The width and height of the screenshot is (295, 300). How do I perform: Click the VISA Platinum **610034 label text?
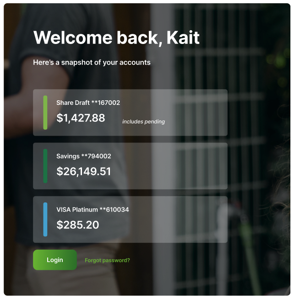(93, 209)
